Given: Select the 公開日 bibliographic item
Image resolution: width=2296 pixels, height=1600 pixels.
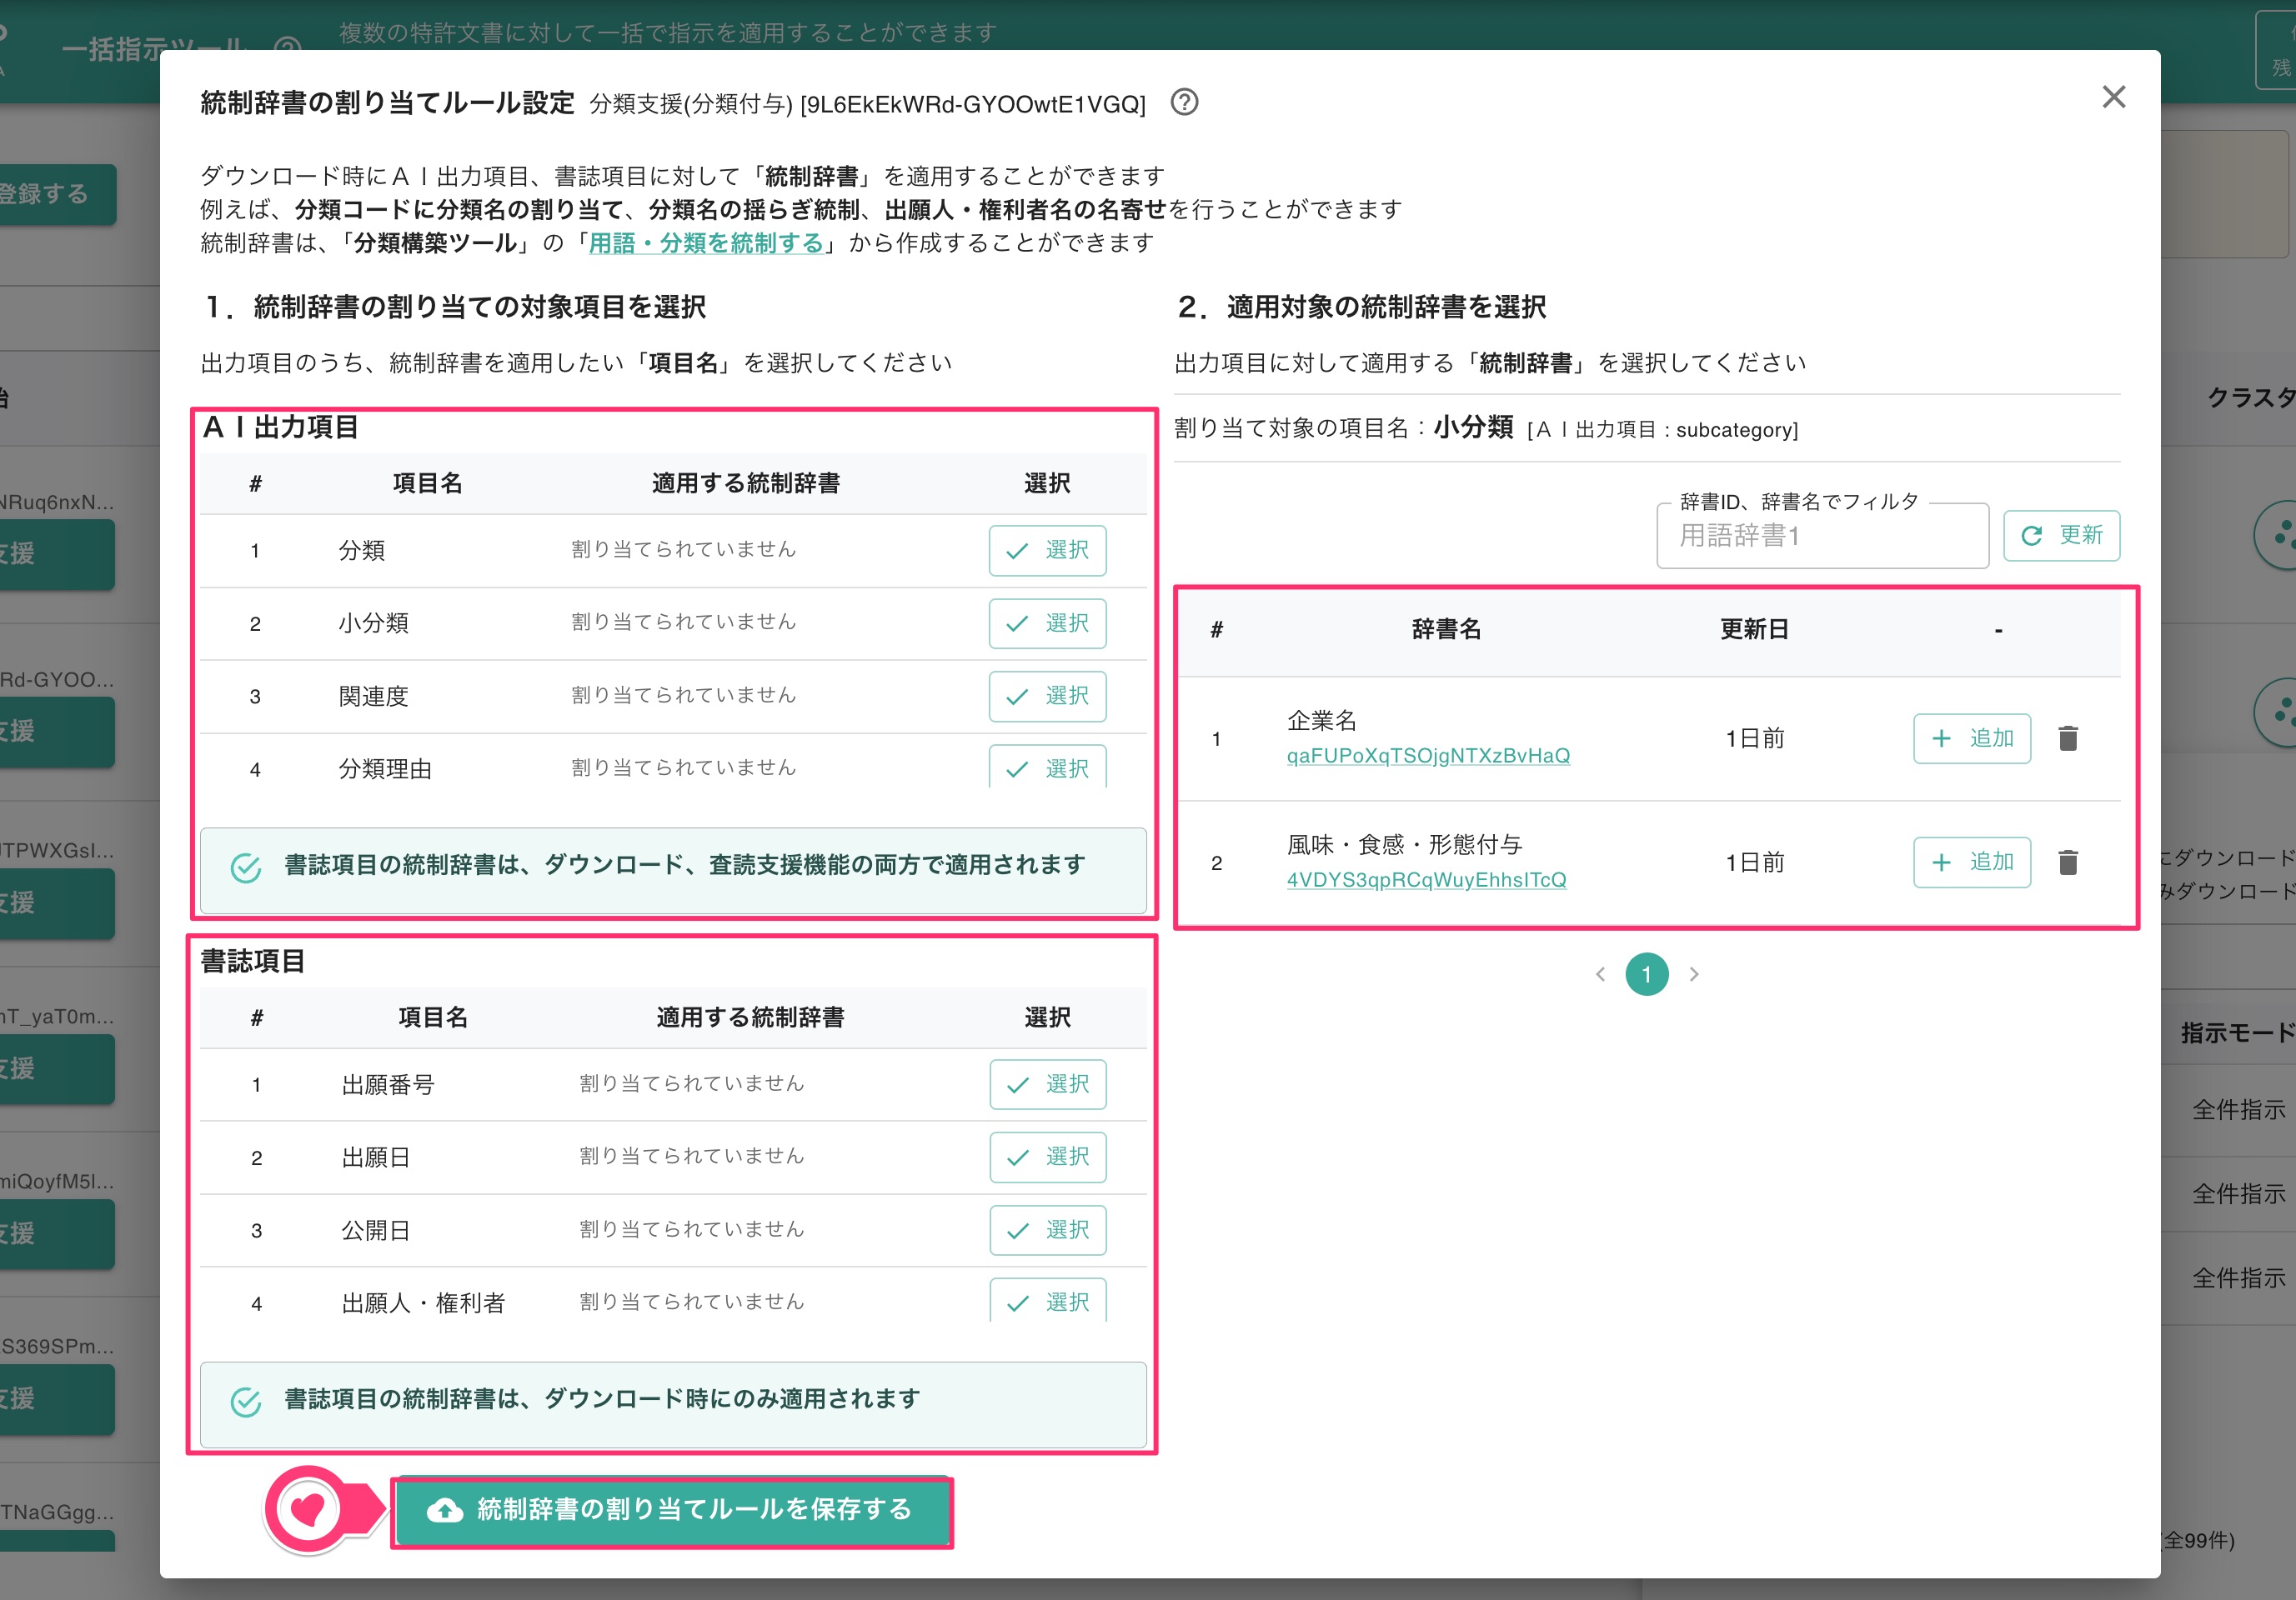Looking at the screenshot, I should (x=1047, y=1229).
